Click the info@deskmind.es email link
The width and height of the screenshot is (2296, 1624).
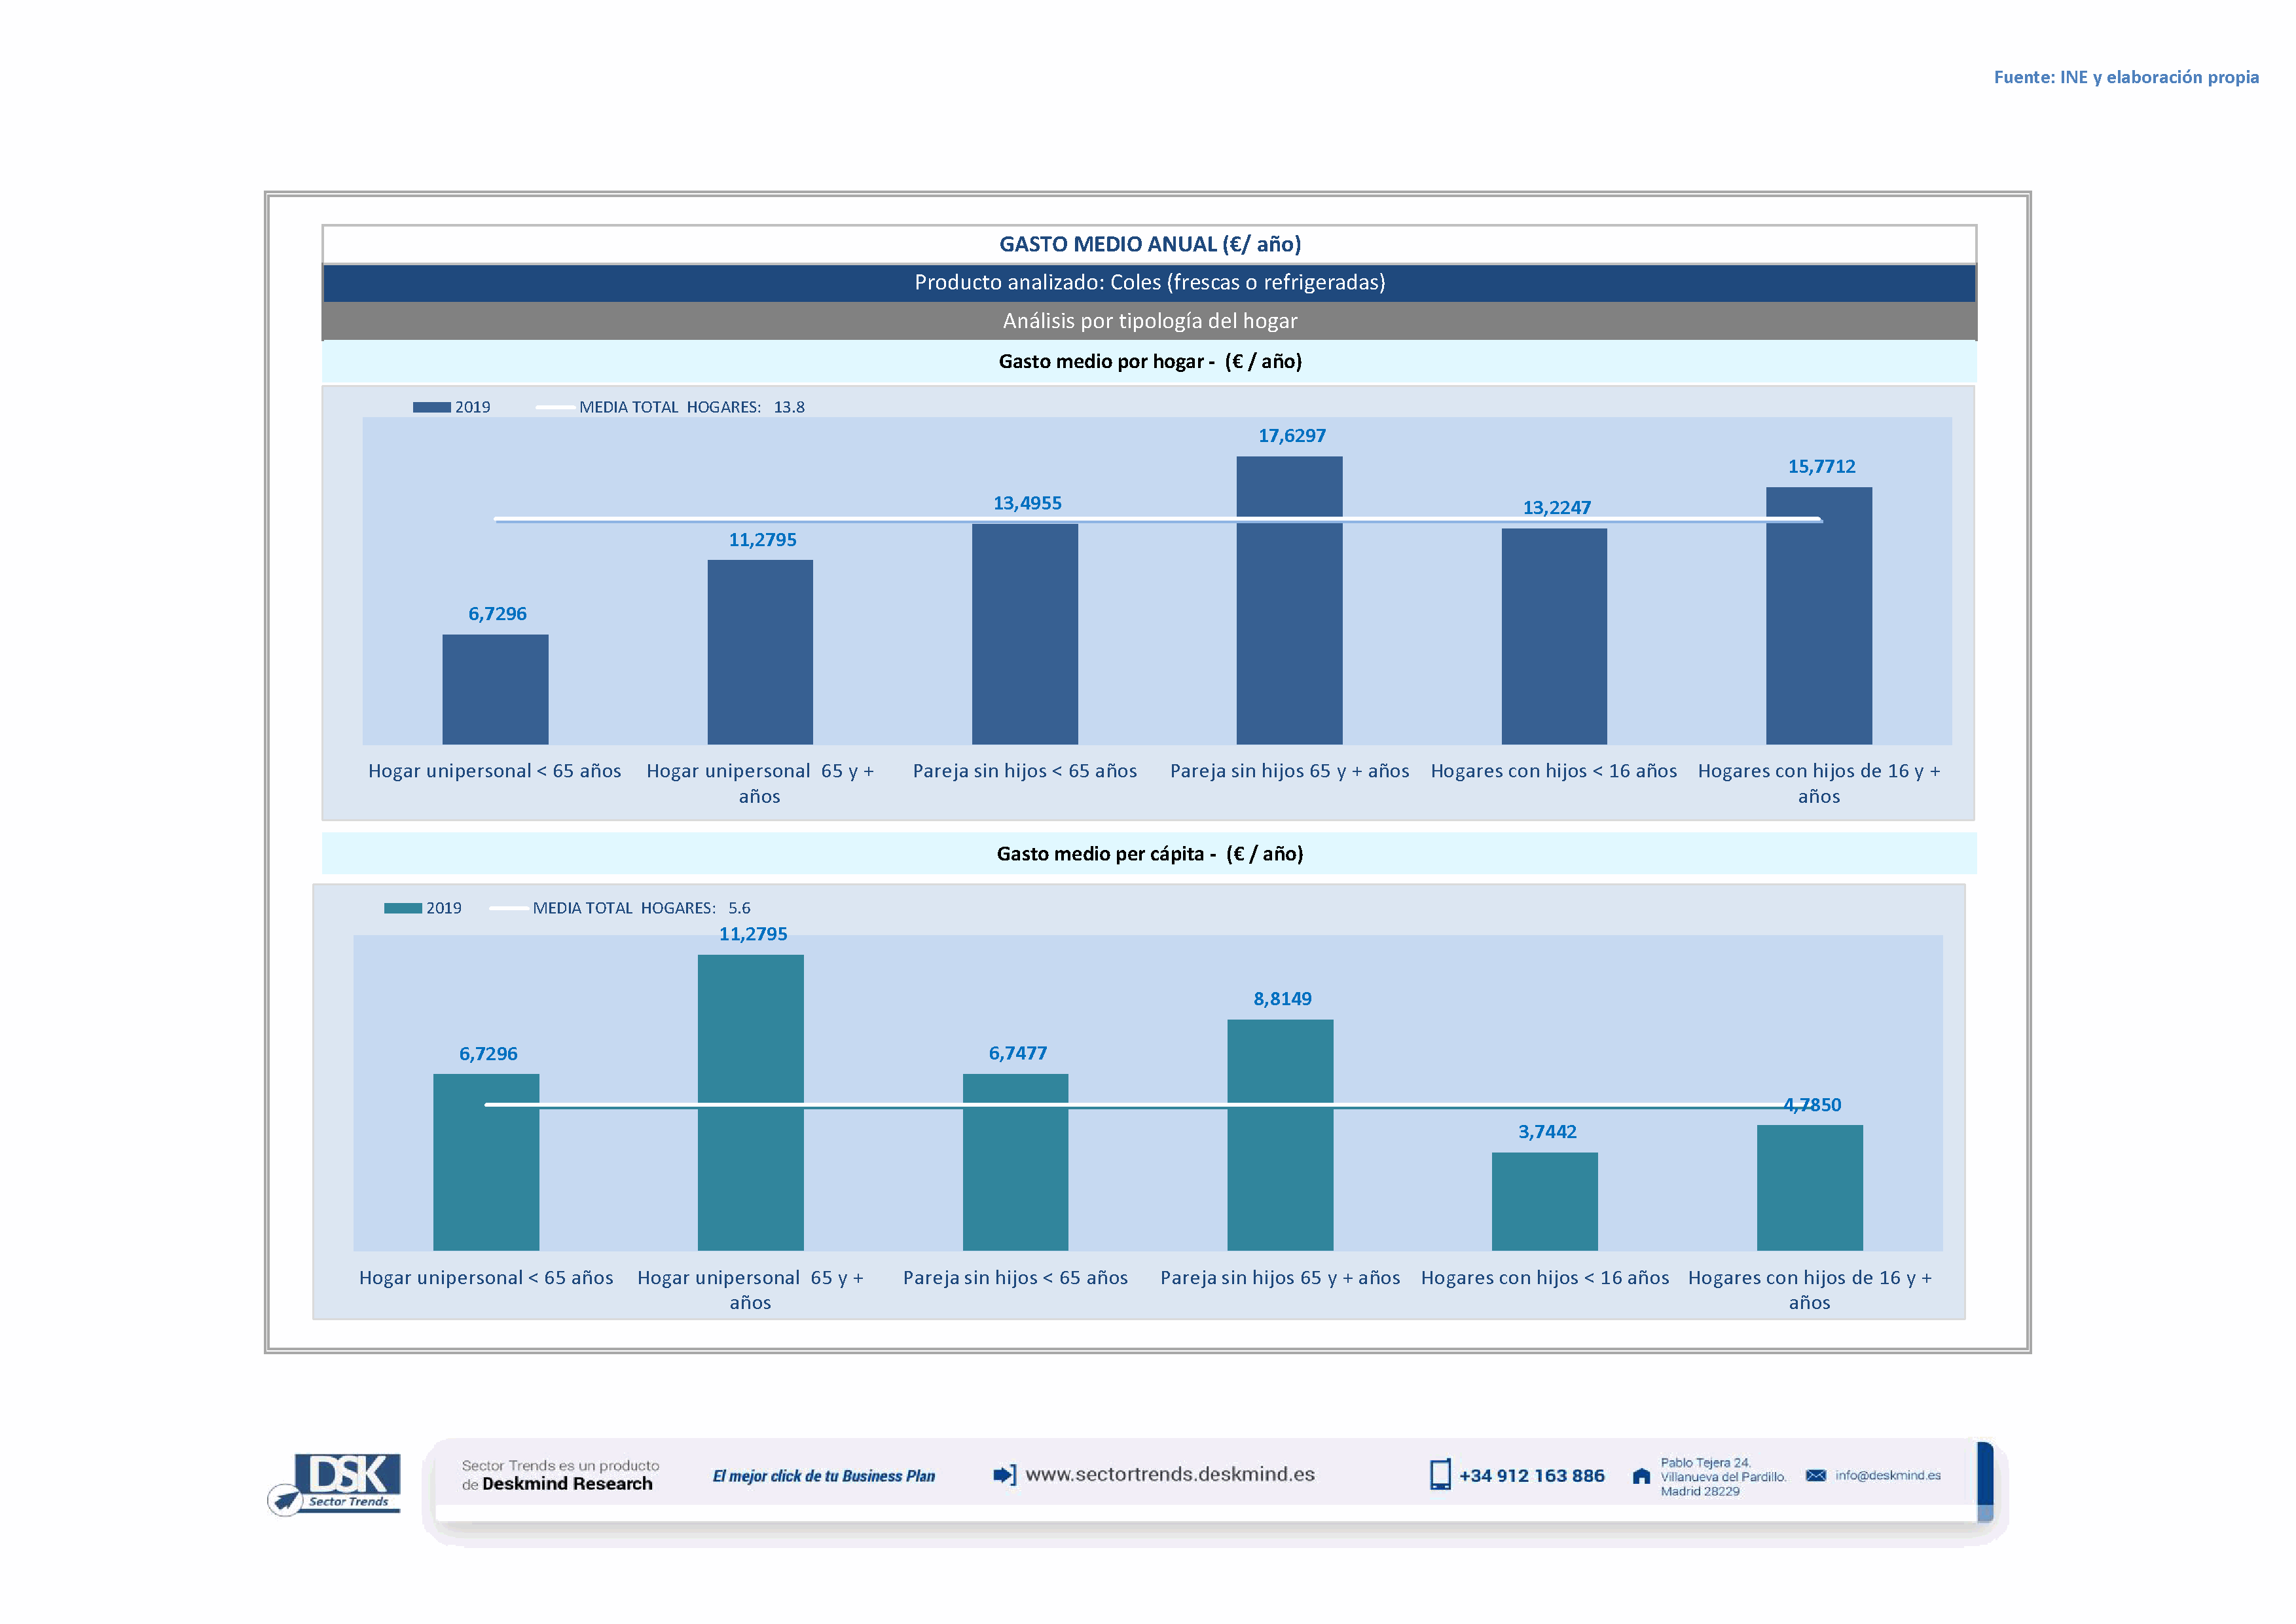point(1888,1476)
